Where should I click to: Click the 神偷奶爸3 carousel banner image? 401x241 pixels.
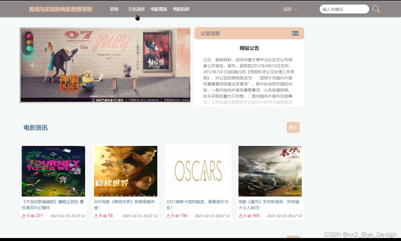tap(105, 65)
